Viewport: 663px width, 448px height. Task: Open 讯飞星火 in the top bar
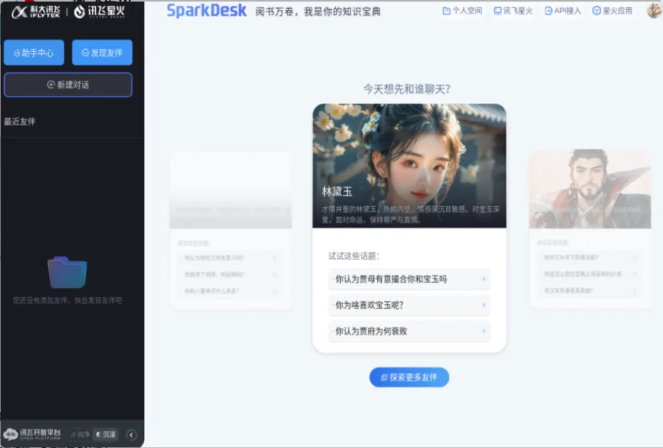pos(513,10)
